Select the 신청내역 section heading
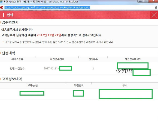Viewport: 158px width, 138px height. 8,53
